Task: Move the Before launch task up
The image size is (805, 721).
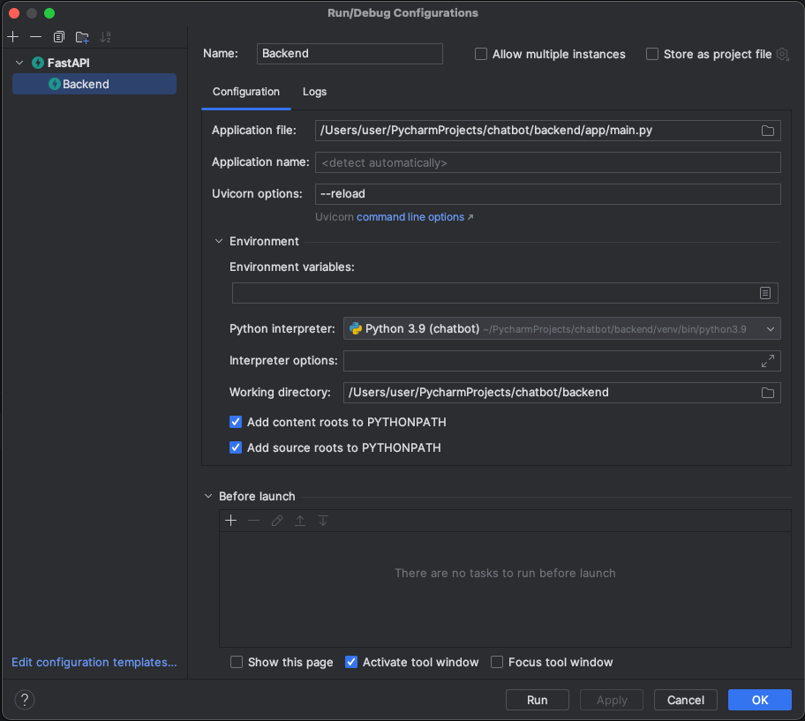Action: coord(300,521)
